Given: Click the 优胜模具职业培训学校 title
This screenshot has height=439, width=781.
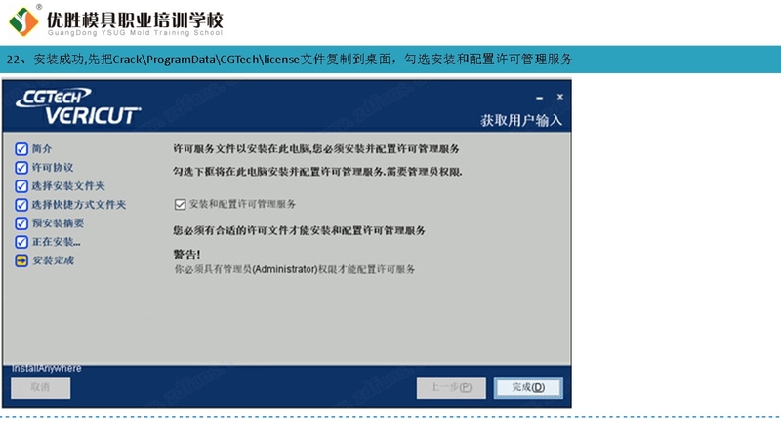Looking at the screenshot, I should 135,20.
